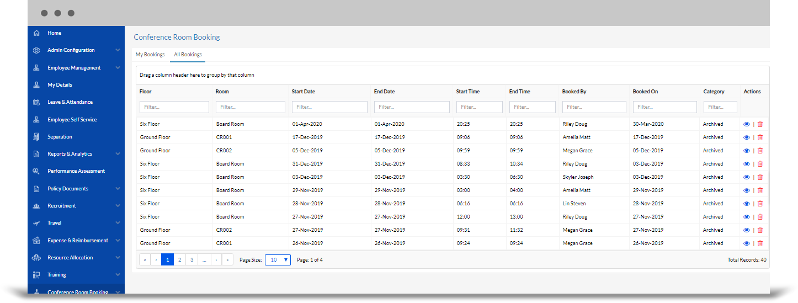This screenshot has width=798, height=303.
Task: Click the Travel airplane icon
Action: point(36,223)
